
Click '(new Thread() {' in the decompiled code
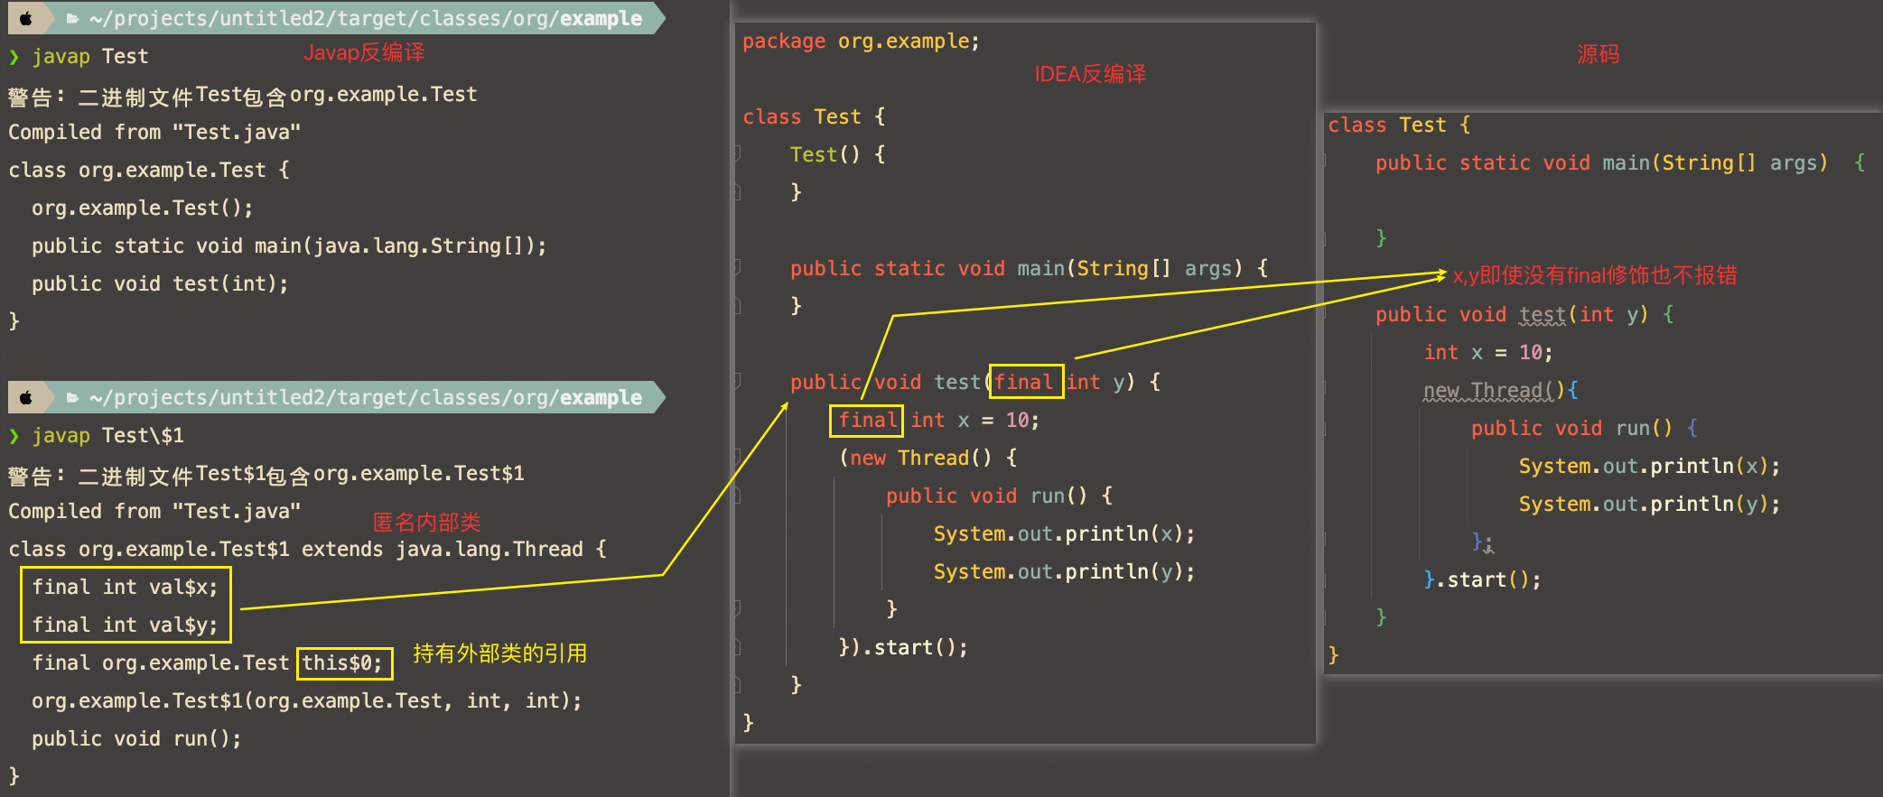[928, 459]
